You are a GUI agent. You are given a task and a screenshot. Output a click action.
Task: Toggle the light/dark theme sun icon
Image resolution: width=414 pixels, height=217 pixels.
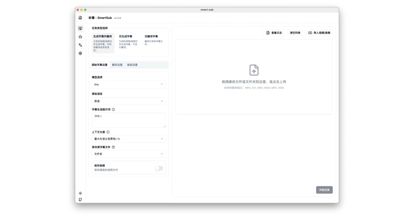[80, 193]
